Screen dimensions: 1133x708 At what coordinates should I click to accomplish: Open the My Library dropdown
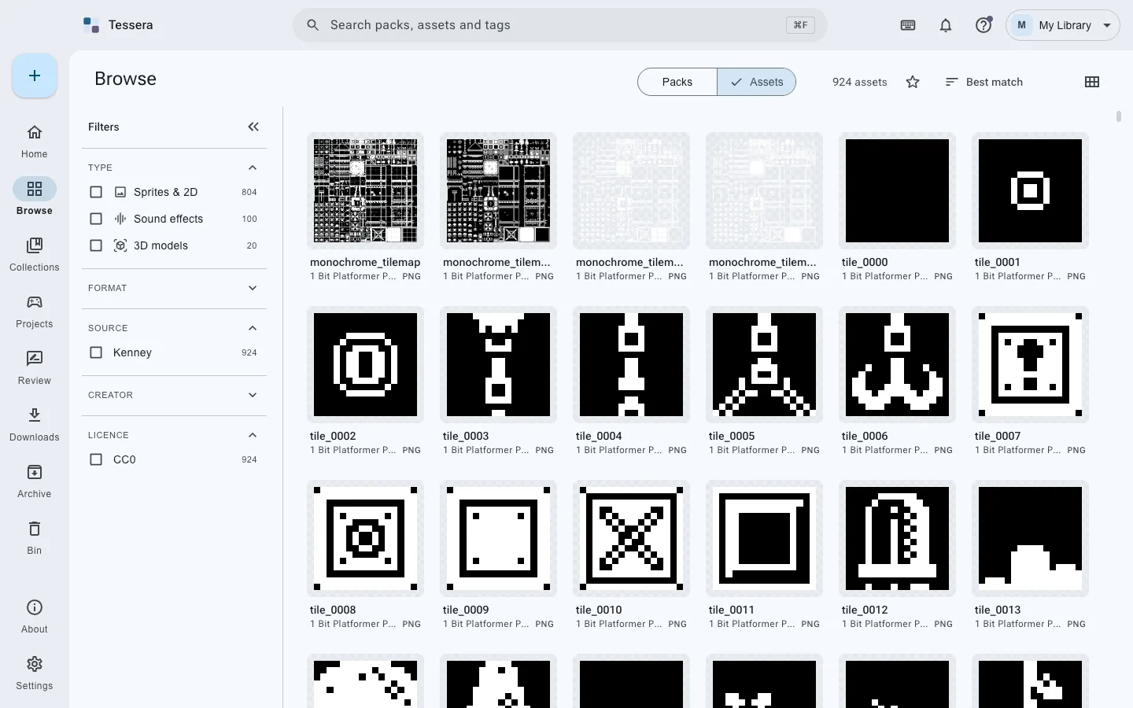click(x=1063, y=25)
